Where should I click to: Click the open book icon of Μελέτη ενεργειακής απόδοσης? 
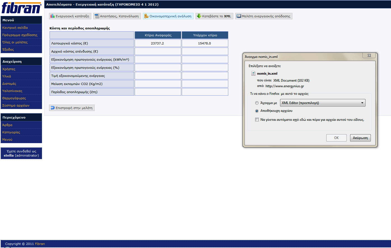coord(239,16)
